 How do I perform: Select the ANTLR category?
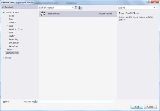click(12, 36)
